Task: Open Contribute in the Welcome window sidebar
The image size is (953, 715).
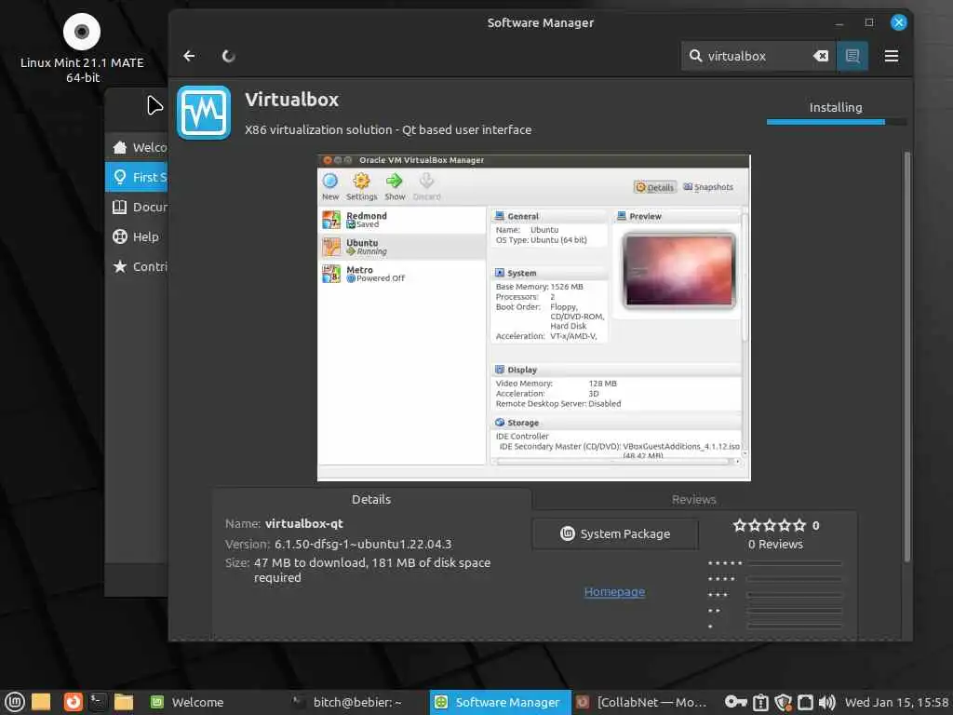Action: coord(137,266)
